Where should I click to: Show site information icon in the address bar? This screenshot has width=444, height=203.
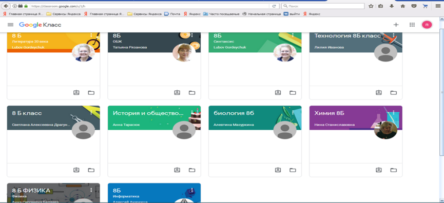pos(15,6)
